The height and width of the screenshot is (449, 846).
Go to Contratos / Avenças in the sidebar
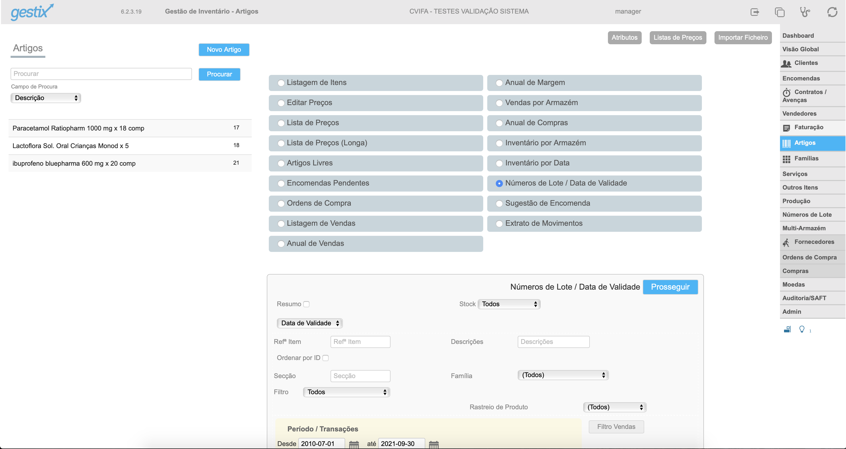tap(812, 96)
